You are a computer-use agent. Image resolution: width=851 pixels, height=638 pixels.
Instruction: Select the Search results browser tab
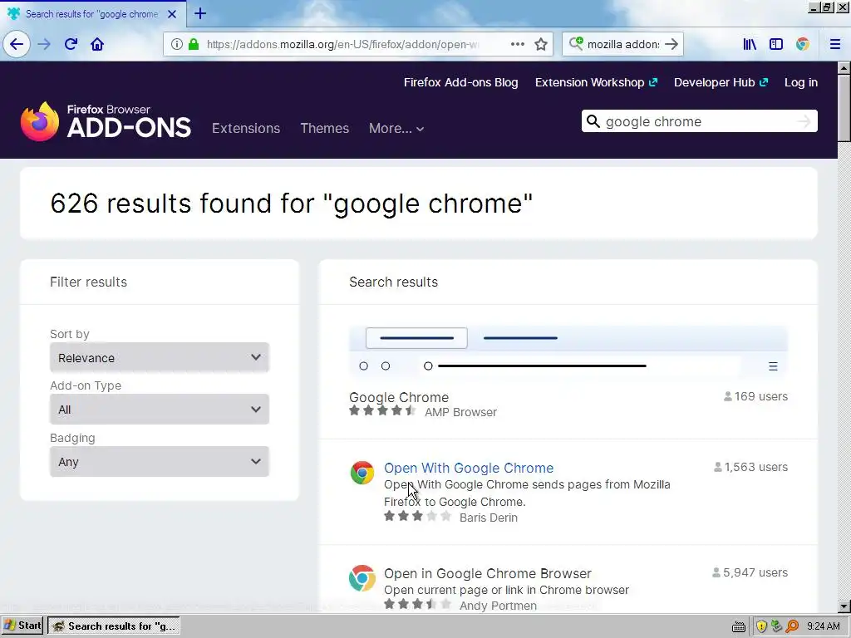click(x=92, y=14)
